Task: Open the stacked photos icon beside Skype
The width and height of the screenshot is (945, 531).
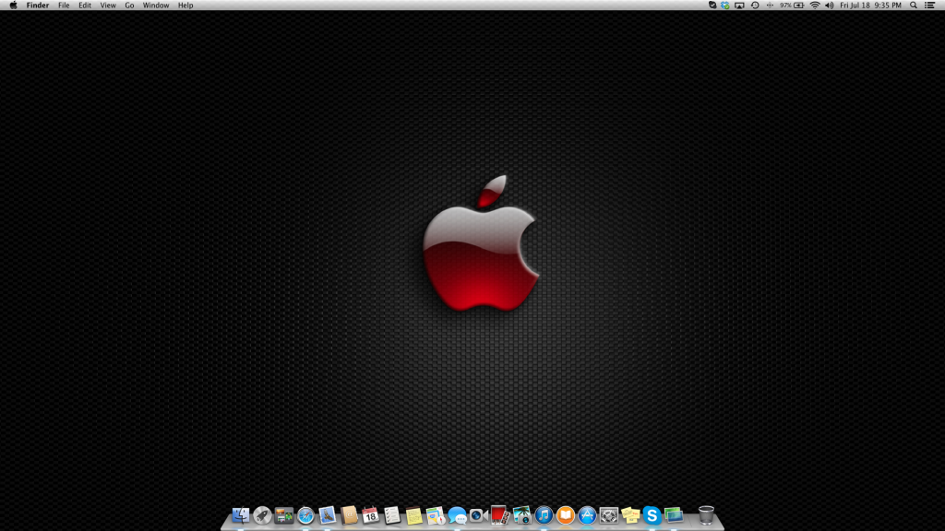Action: (x=673, y=515)
